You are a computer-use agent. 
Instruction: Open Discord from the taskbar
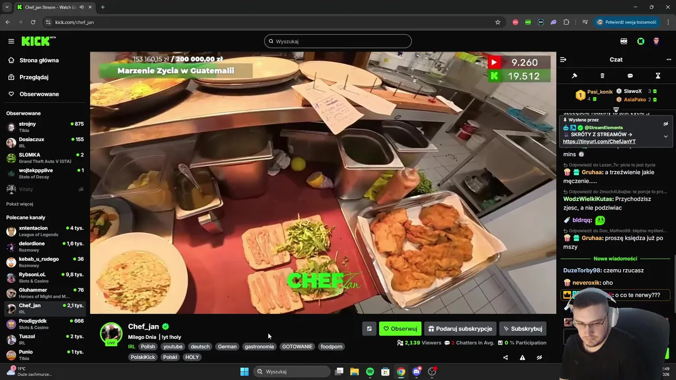(x=417, y=372)
